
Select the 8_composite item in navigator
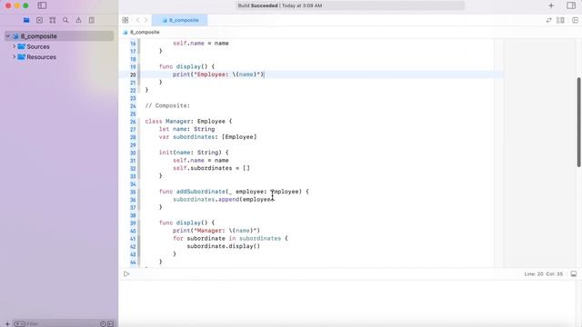click(59, 36)
